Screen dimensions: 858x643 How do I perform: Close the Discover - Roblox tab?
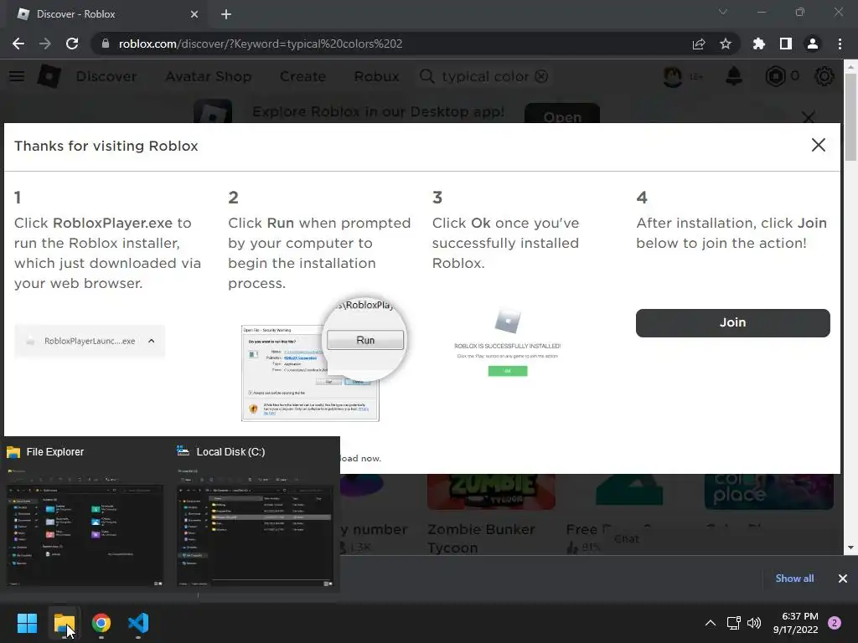tap(194, 14)
